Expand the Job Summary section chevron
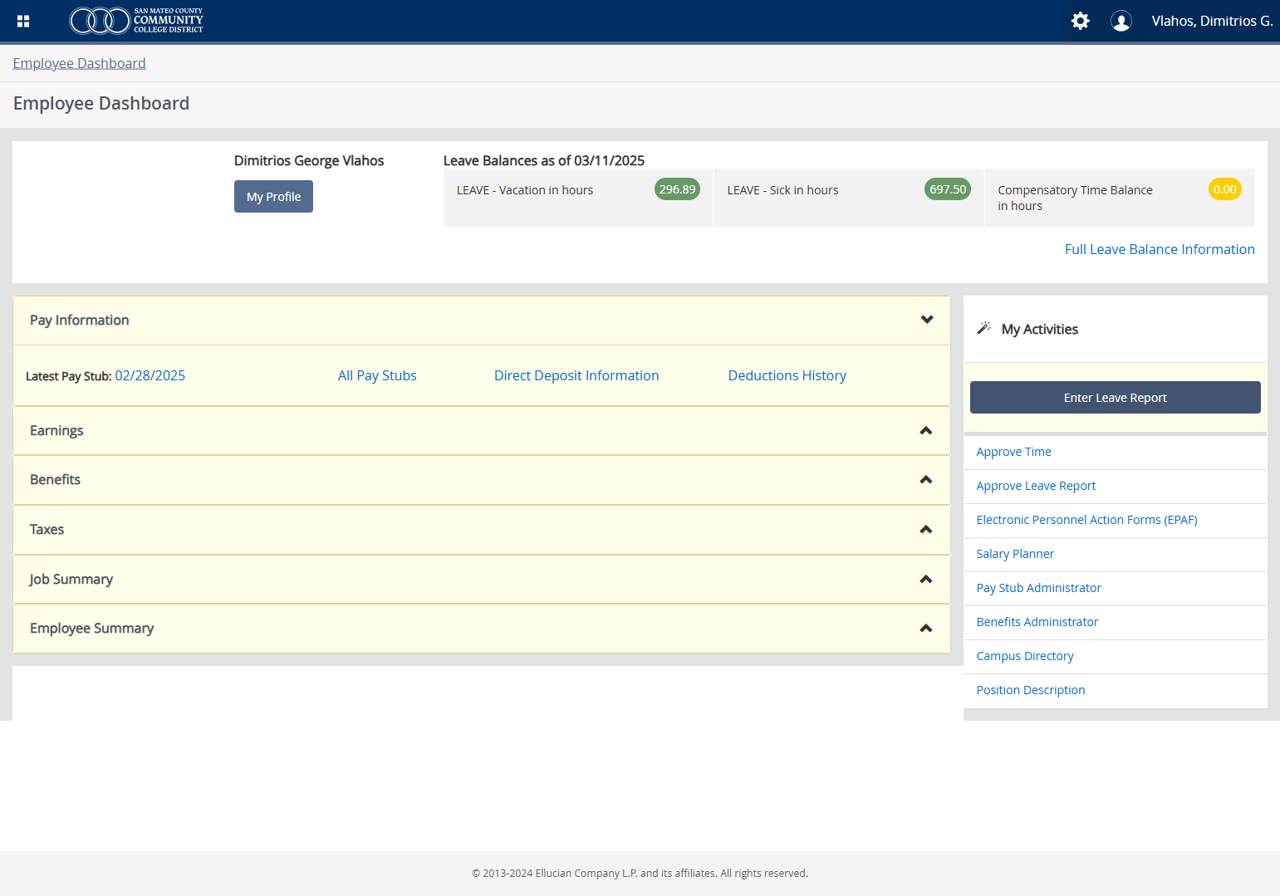The height and width of the screenshot is (896, 1280). pyautogui.click(x=926, y=579)
